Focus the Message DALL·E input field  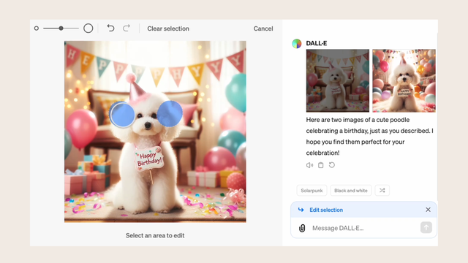(x=364, y=228)
